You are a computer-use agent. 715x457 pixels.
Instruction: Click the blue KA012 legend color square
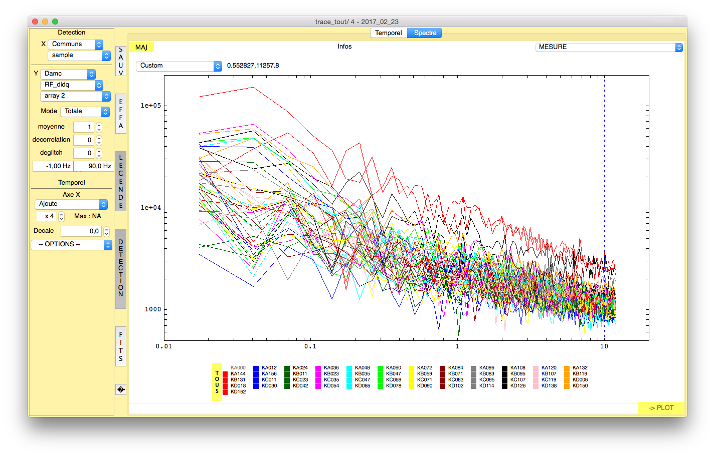[256, 368]
